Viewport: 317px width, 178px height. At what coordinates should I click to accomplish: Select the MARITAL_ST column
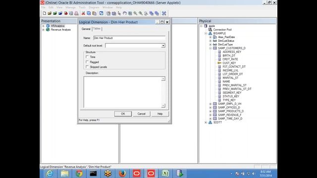[230, 78]
